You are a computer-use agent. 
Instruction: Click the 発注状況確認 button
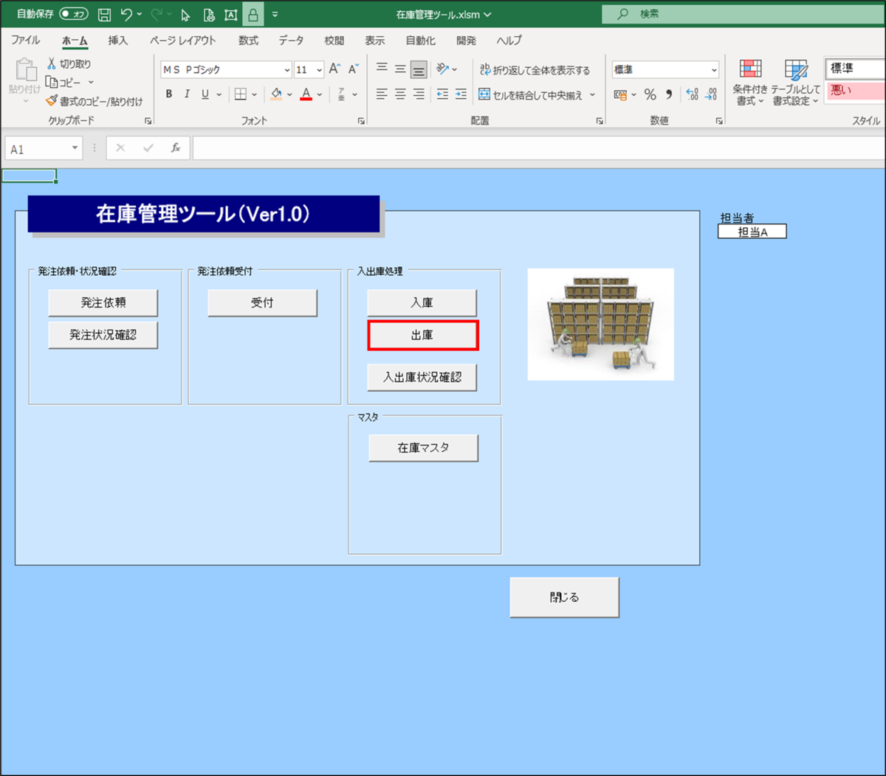(103, 335)
